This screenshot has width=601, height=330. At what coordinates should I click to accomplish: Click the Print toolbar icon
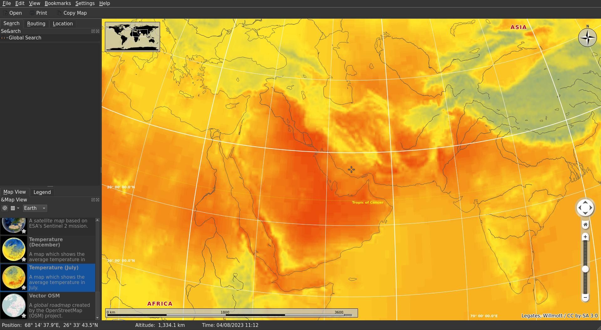click(x=32, y=13)
